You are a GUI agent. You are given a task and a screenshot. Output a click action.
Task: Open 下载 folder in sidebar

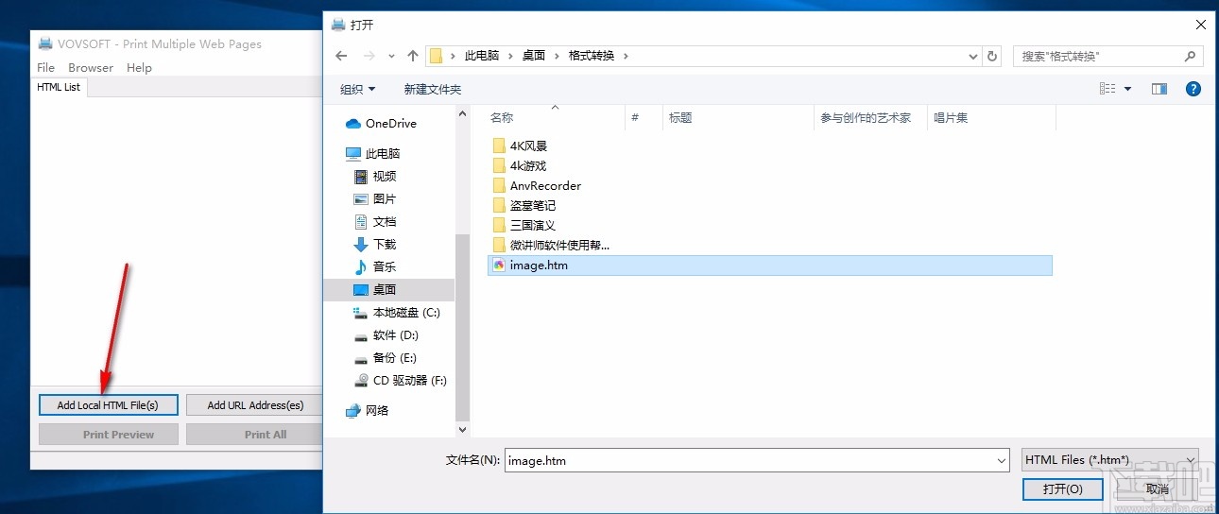[x=384, y=245]
